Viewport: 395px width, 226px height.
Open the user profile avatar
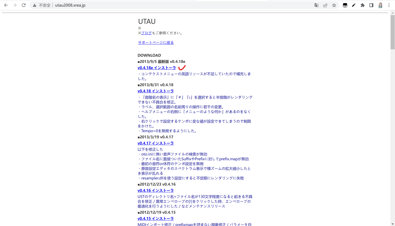(x=380, y=5)
